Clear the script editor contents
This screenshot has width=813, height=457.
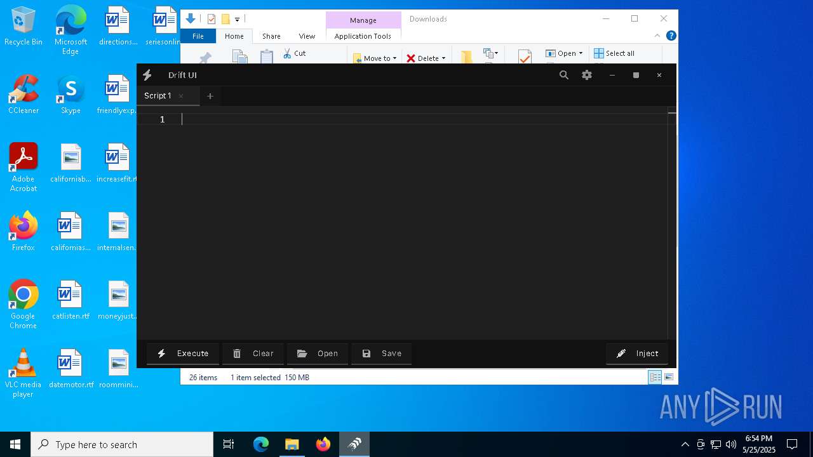(253, 354)
